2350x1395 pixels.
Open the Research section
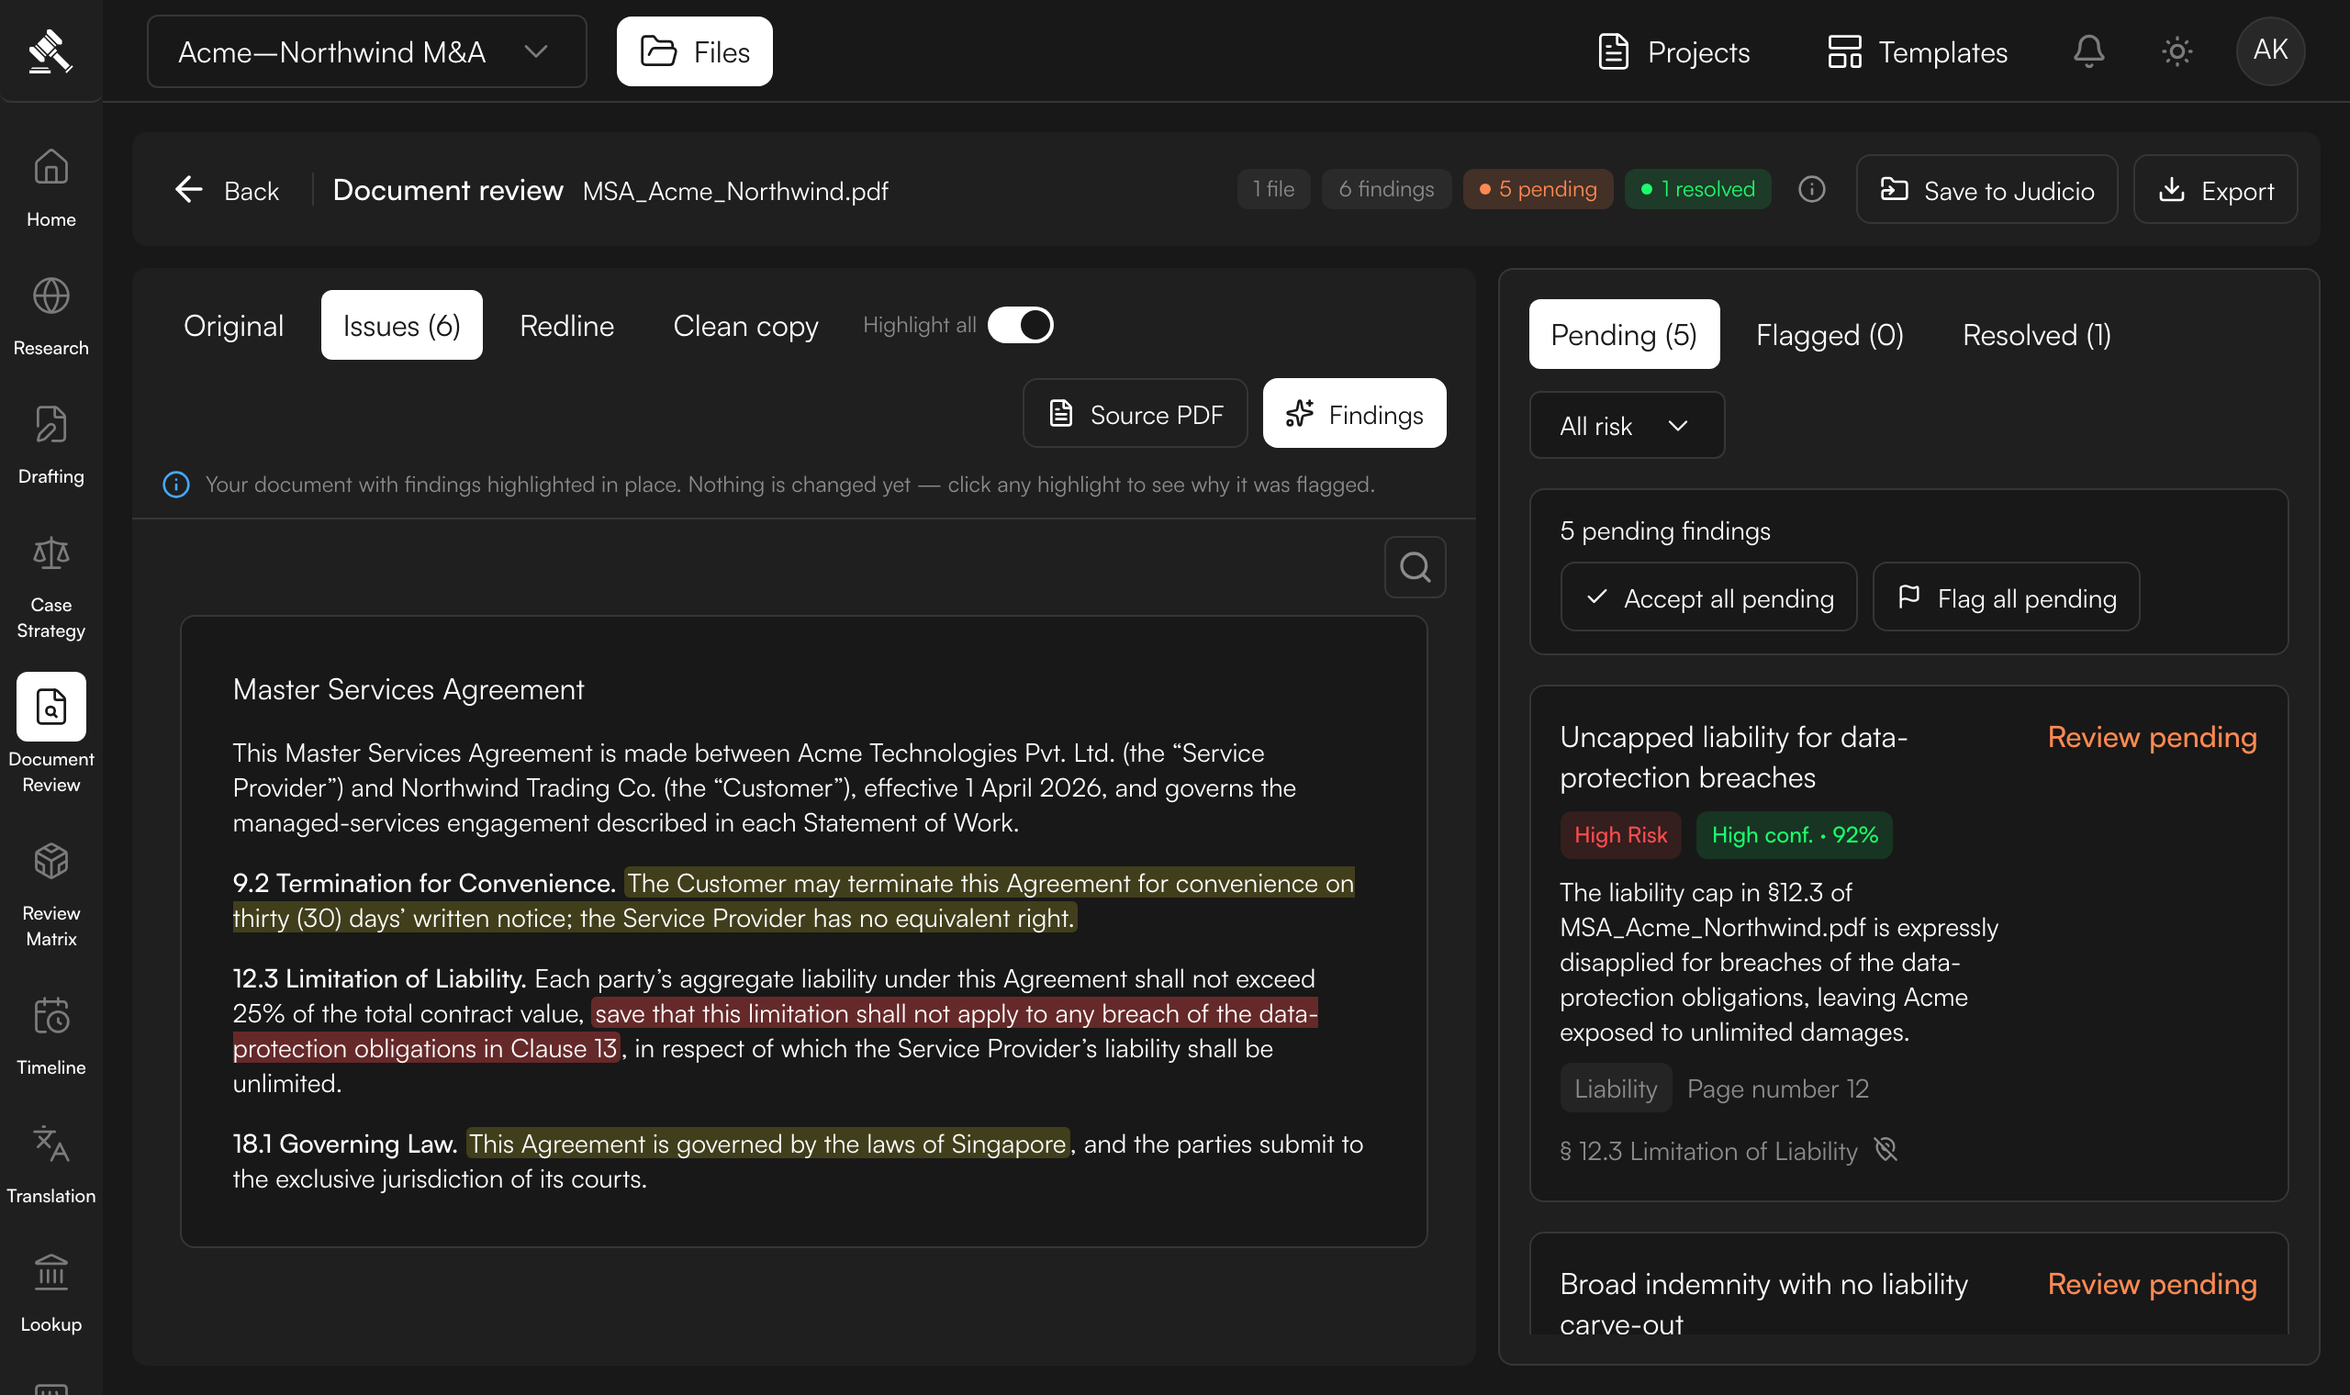pos(50,317)
